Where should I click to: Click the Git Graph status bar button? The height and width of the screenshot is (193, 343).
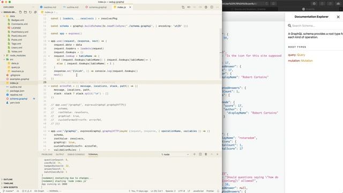coord(39,191)
